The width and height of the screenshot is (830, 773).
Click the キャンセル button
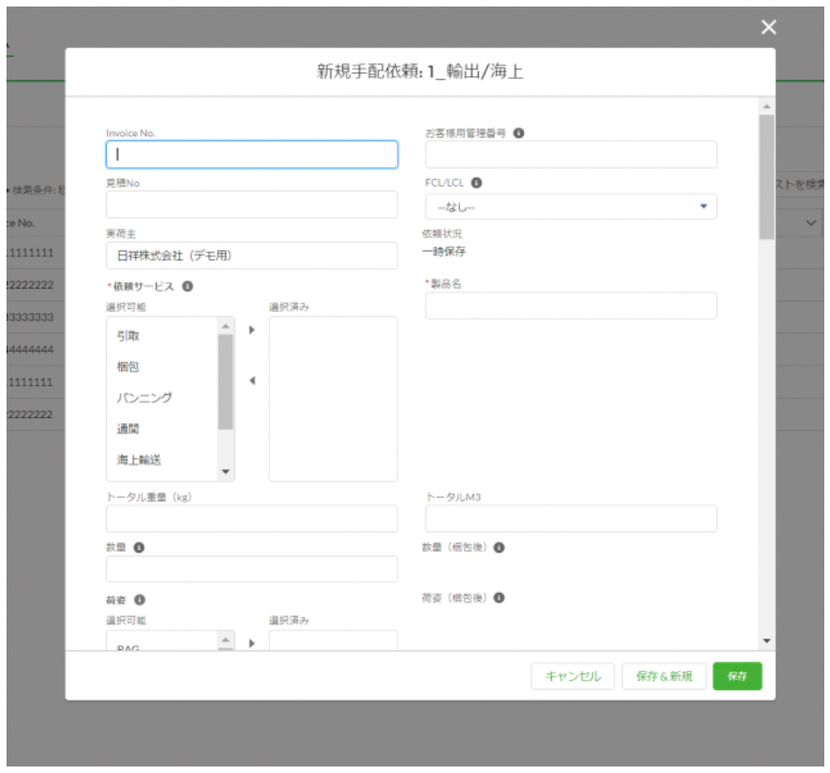coord(573,676)
